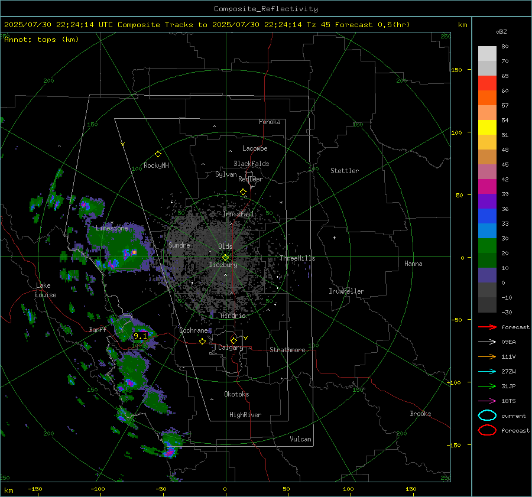The image size is (532, 497).
Task: Click the Brooks town label
Action: point(420,414)
